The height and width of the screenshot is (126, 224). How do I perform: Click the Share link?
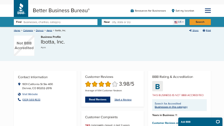195,31
